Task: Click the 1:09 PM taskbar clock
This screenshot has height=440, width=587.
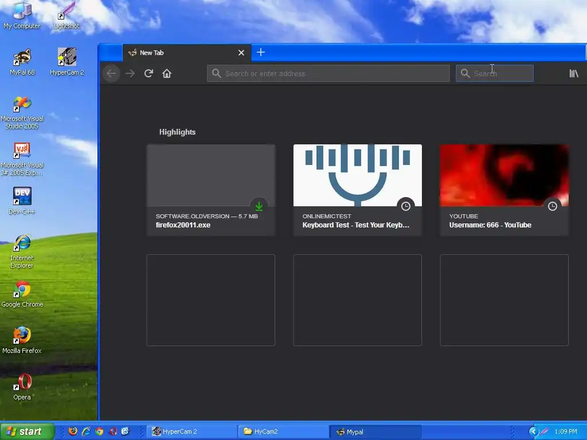Action: (566, 431)
